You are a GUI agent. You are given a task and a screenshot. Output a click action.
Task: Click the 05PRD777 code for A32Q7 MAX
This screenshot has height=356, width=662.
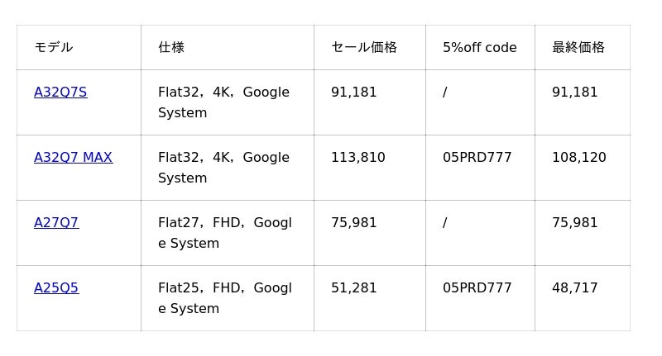pos(477,157)
